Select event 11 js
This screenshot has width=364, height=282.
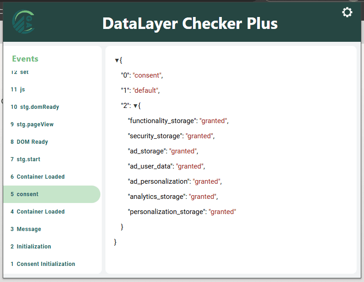(x=52, y=90)
